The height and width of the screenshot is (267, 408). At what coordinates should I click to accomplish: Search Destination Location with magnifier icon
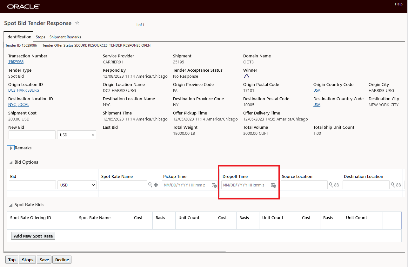392,185
